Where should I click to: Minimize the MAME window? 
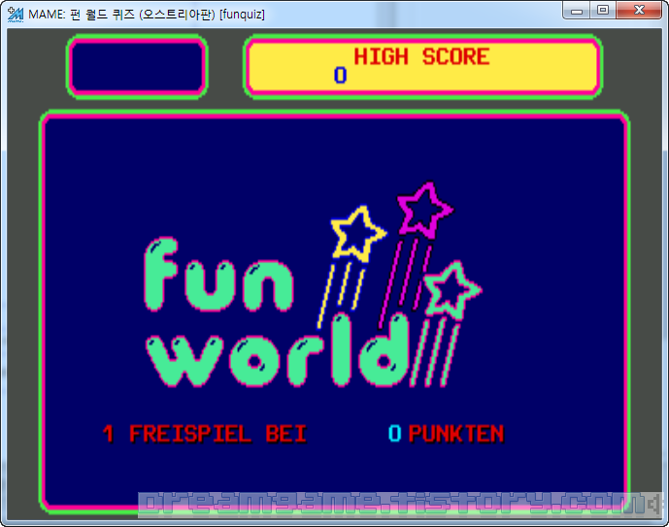(577, 11)
